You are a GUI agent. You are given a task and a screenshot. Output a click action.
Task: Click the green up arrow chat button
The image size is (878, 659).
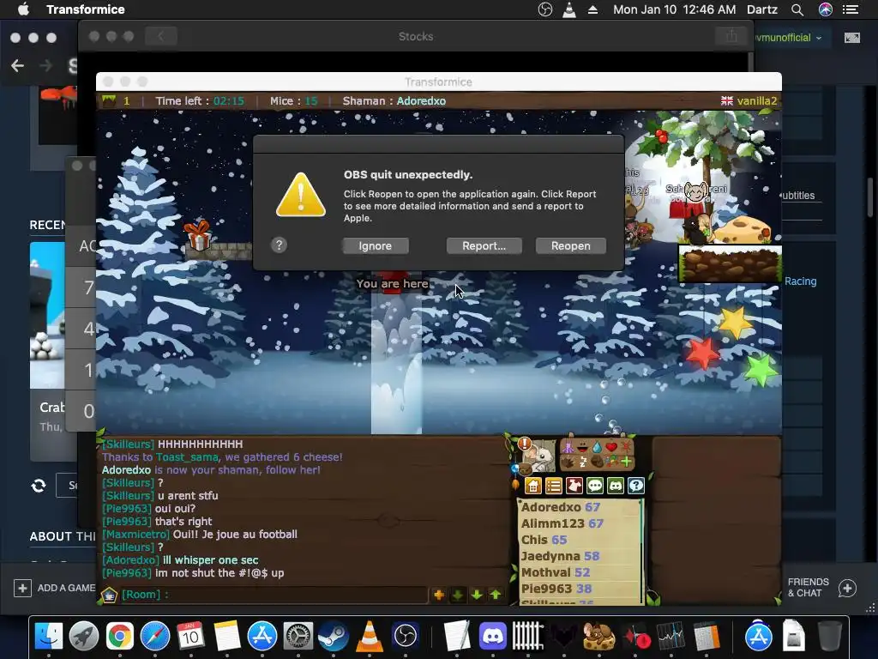[496, 596]
